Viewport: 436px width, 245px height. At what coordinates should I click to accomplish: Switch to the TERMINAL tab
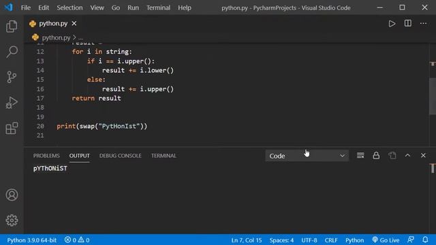click(x=163, y=156)
